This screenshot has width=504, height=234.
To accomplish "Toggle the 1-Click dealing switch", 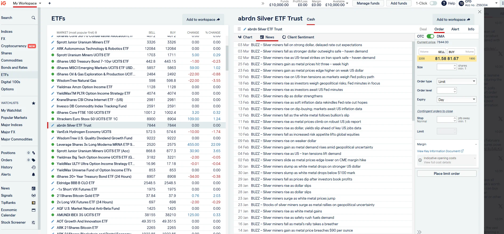I will click(433, 3).
